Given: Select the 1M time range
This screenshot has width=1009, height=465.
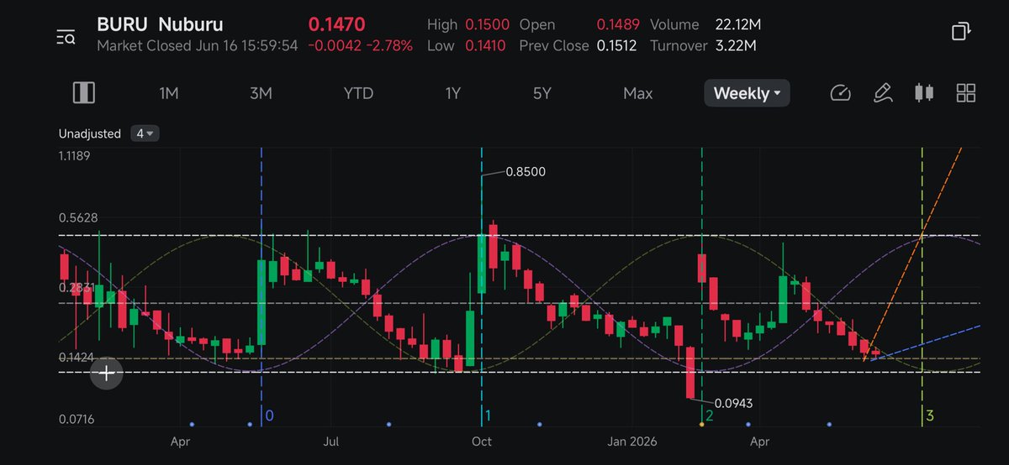Looking at the screenshot, I should 169,93.
